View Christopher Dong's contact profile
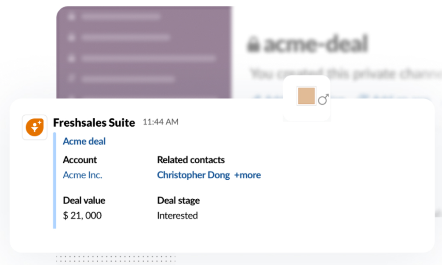The image size is (442, 265). click(193, 175)
